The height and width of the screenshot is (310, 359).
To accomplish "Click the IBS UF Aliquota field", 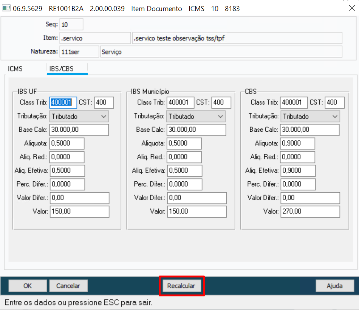I will [x=67, y=143].
